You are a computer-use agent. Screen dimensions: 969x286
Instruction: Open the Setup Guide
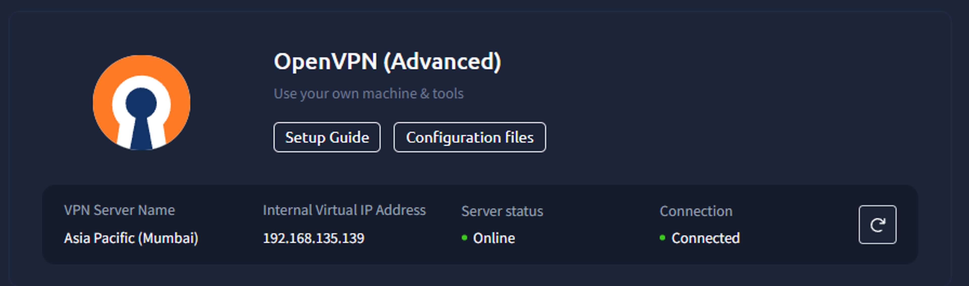click(x=327, y=137)
